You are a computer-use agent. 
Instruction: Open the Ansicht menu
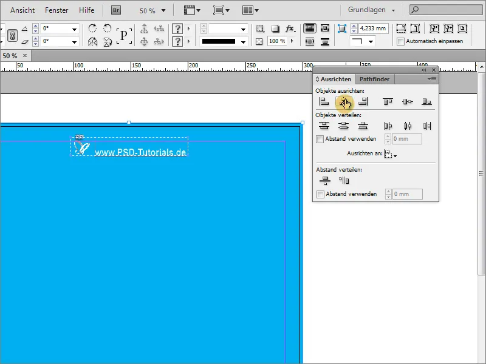click(22, 10)
